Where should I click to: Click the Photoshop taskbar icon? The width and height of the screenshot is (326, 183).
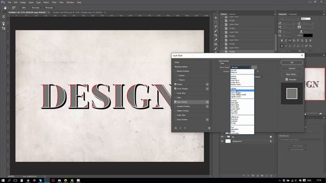click(47, 180)
